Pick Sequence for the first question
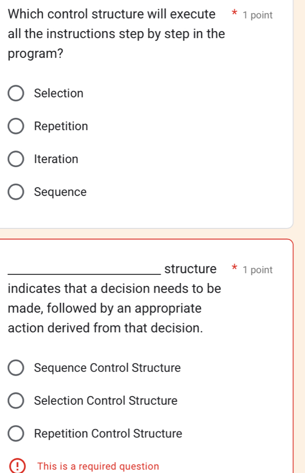 pyautogui.click(x=15, y=191)
